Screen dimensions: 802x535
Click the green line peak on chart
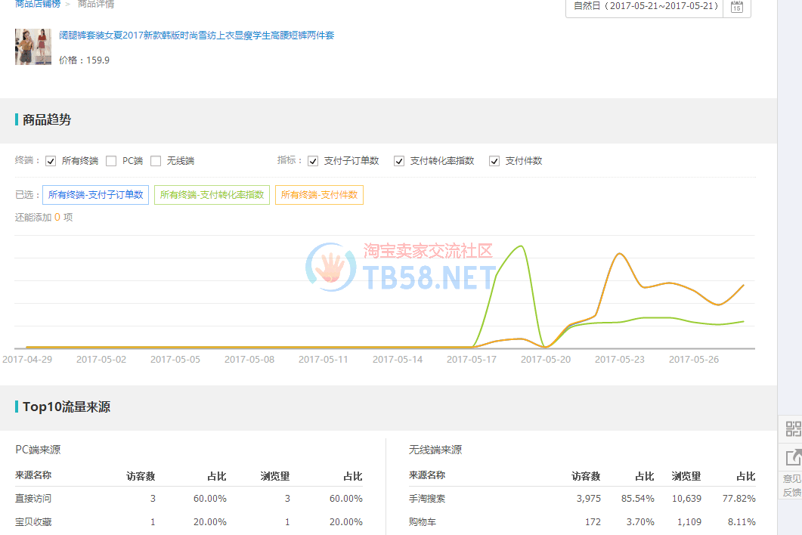coord(521,246)
